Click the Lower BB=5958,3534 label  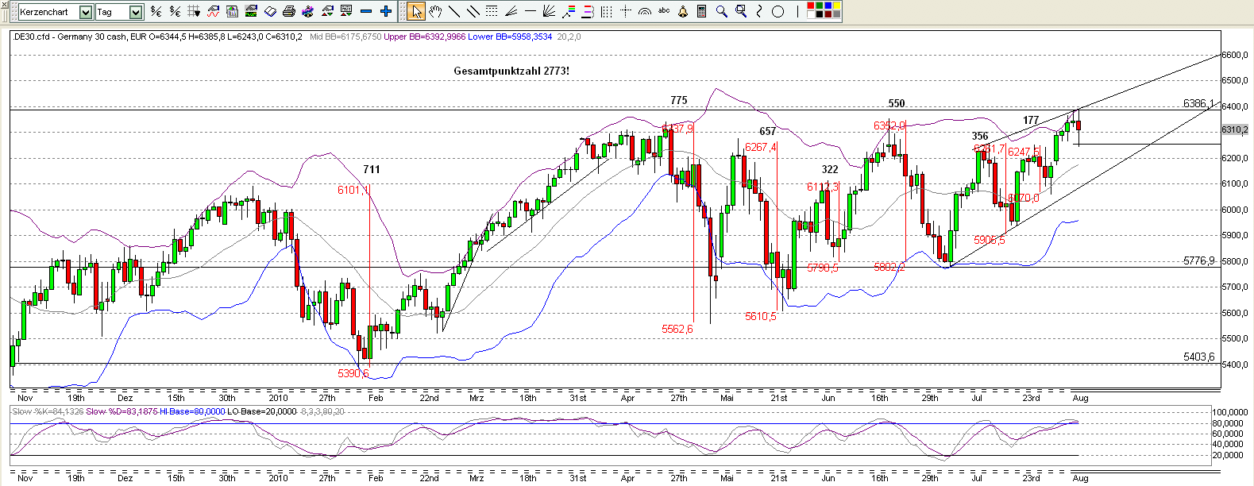pyautogui.click(x=510, y=37)
